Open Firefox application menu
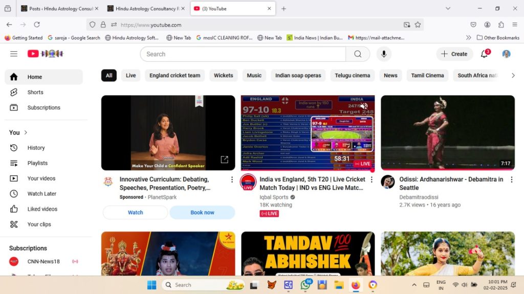The height and width of the screenshot is (294, 524). (515, 25)
